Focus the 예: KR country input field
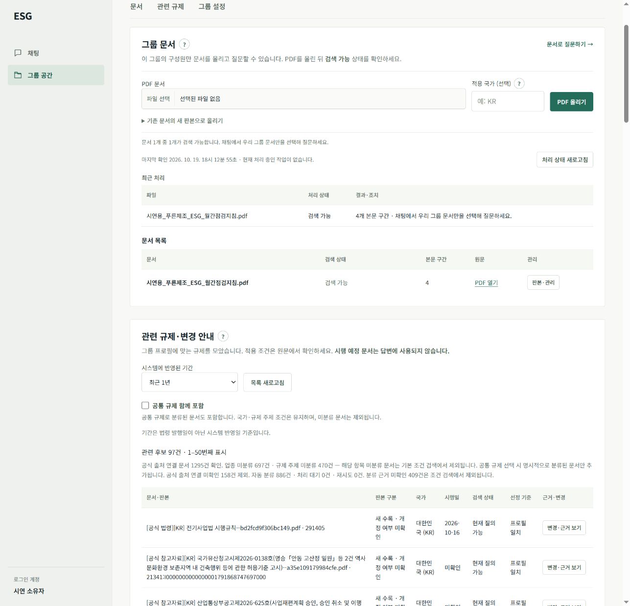Image resolution: width=630 pixels, height=606 pixels. [x=508, y=101]
